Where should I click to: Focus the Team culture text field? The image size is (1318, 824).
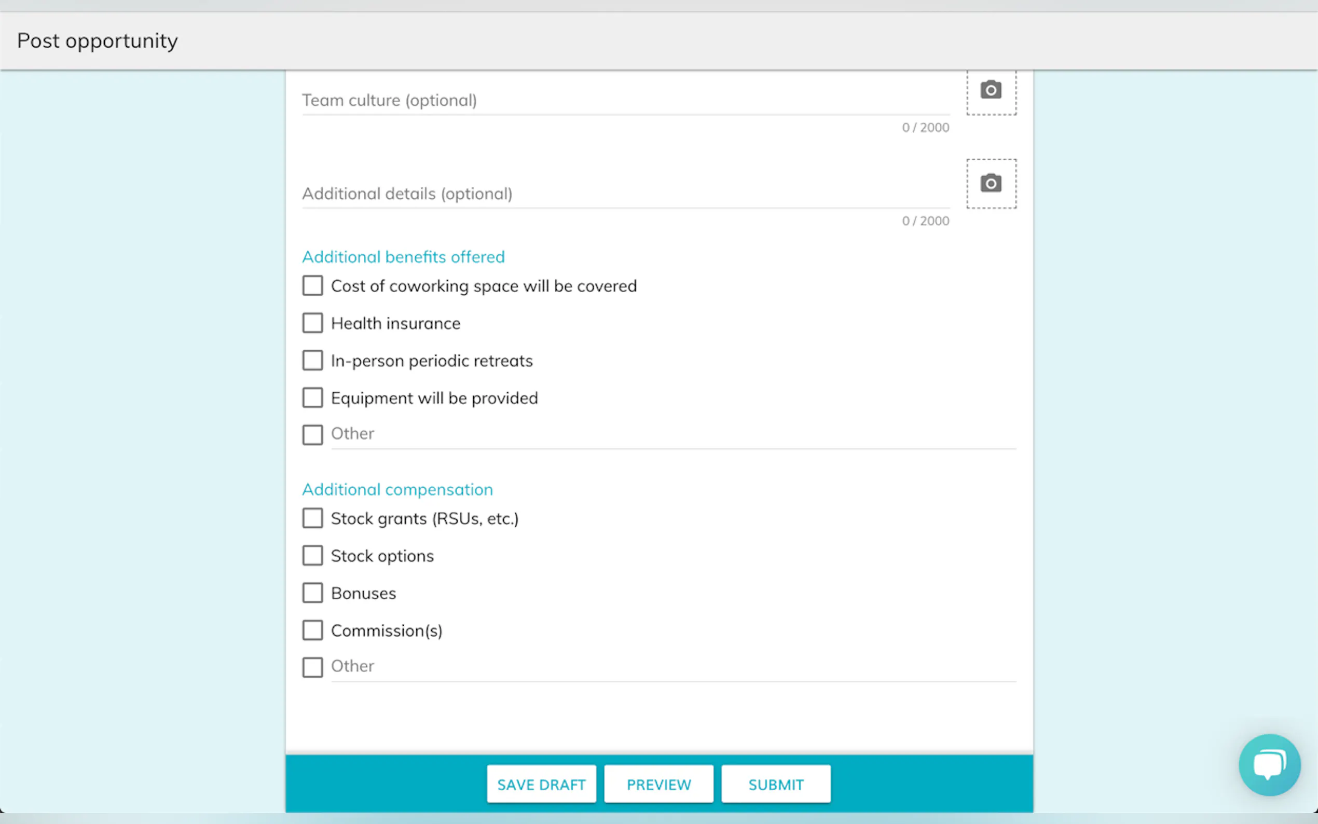[625, 101]
